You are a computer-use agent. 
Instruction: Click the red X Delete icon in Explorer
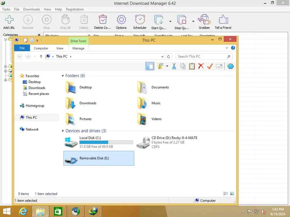(201, 66)
